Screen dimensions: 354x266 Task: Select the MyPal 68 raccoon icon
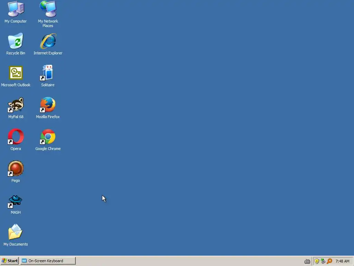tap(16, 105)
